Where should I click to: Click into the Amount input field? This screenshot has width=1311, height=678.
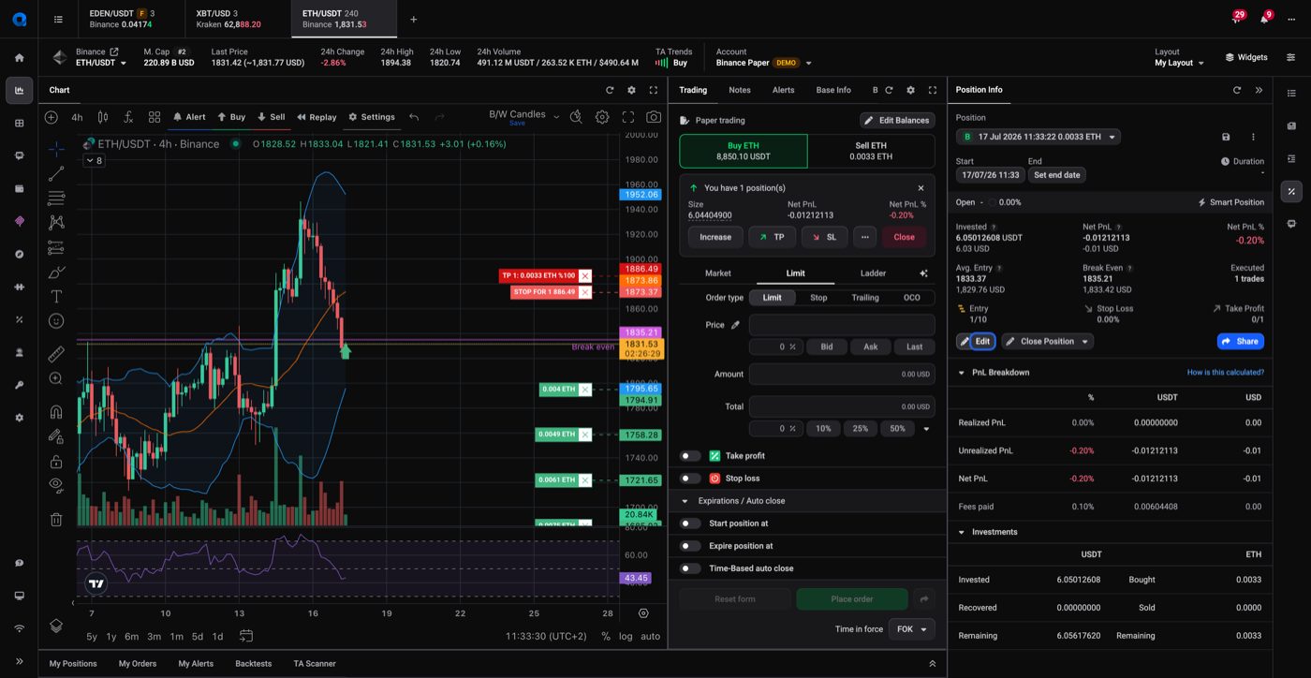tap(842, 374)
